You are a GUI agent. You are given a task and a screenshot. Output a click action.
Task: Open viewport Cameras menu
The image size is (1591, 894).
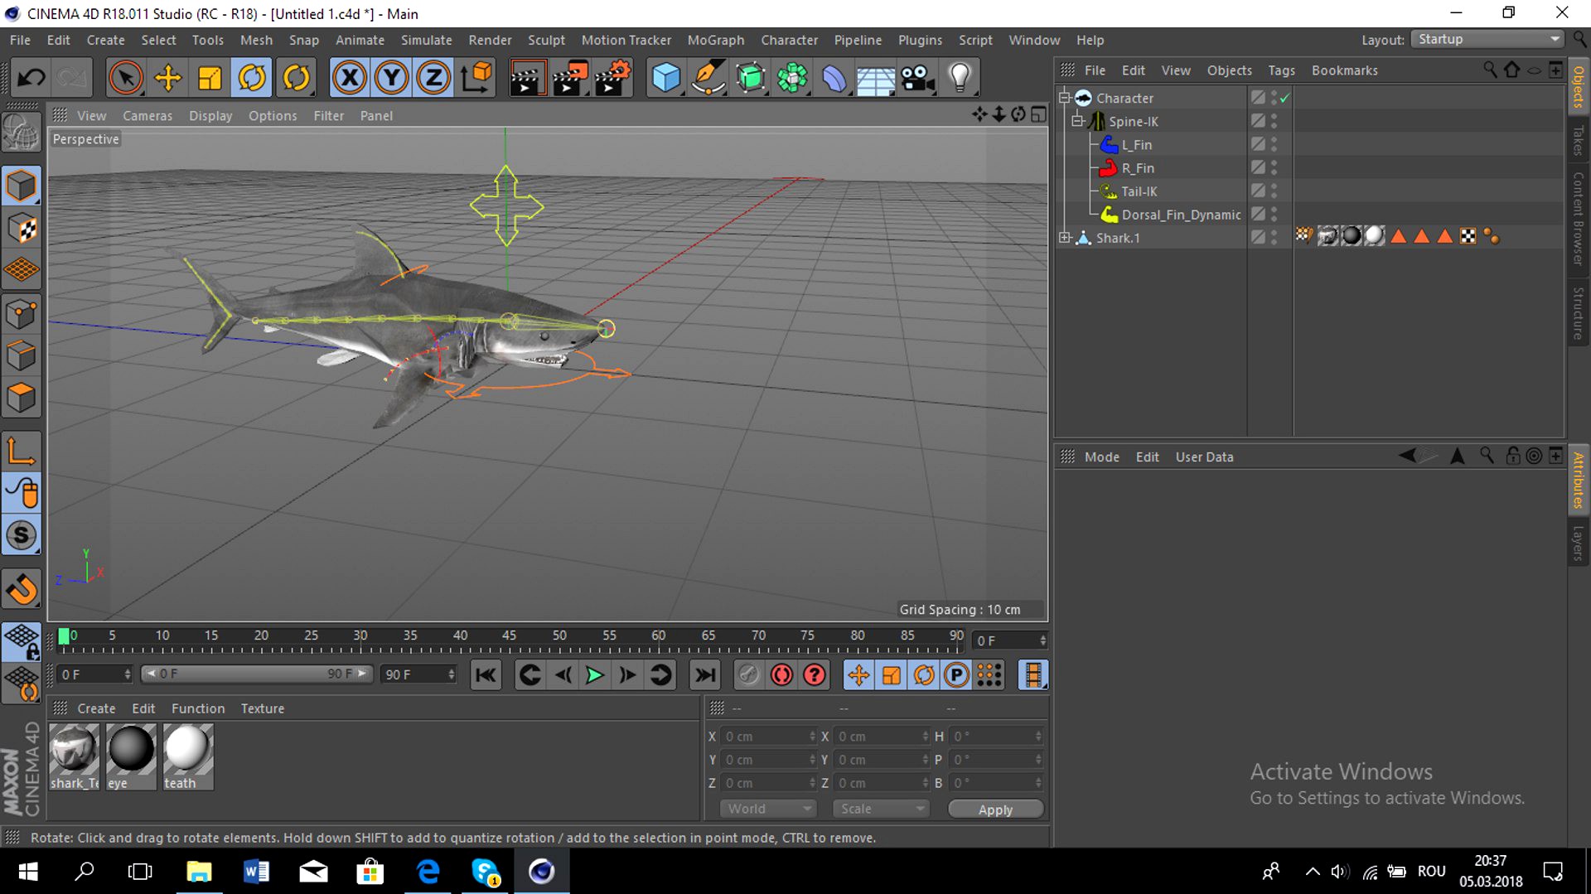(147, 116)
